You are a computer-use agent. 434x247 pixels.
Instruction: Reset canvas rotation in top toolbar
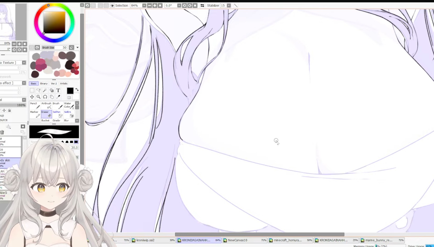195,6
